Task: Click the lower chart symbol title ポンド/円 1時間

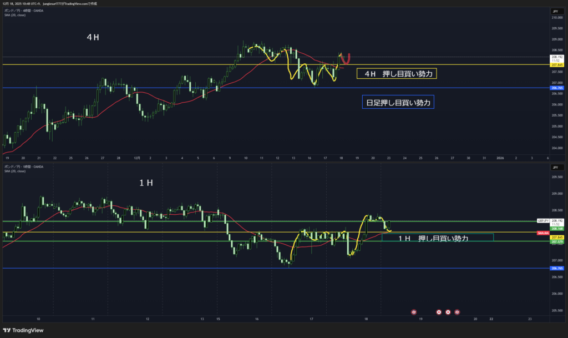Action: (24, 167)
